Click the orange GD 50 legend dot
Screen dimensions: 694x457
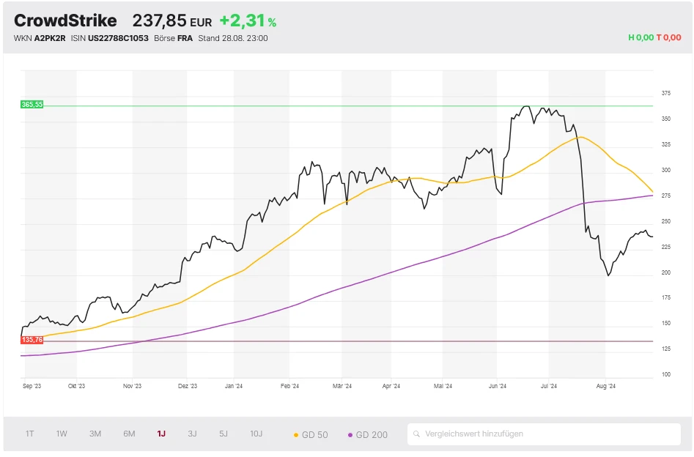click(296, 435)
